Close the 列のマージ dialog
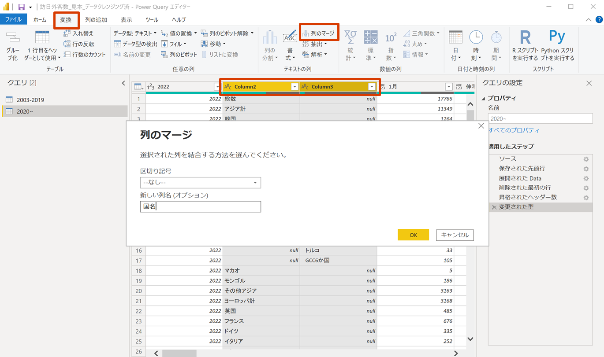This screenshot has width=604, height=357. coord(481,126)
